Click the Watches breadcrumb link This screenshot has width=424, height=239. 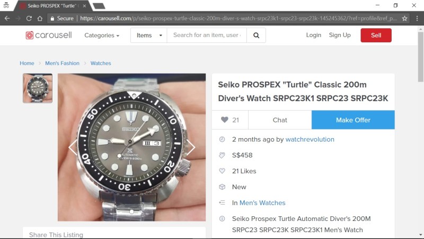click(x=101, y=63)
